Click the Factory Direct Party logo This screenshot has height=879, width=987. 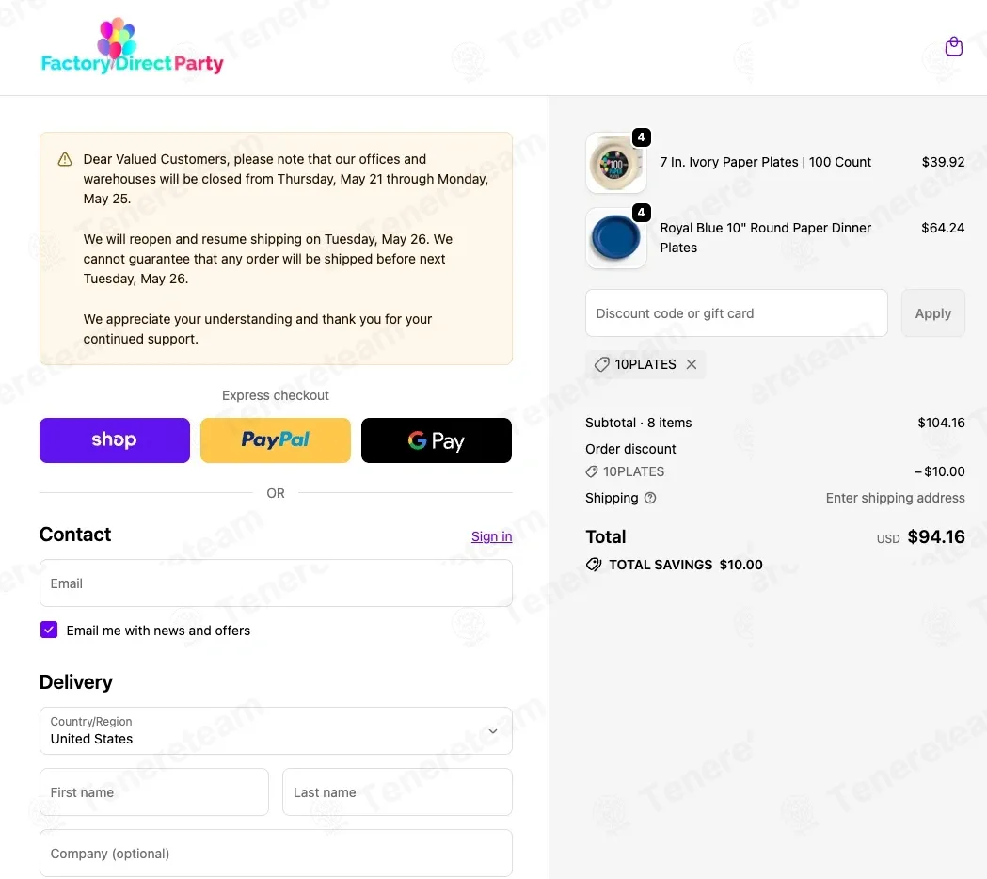(x=132, y=47)
